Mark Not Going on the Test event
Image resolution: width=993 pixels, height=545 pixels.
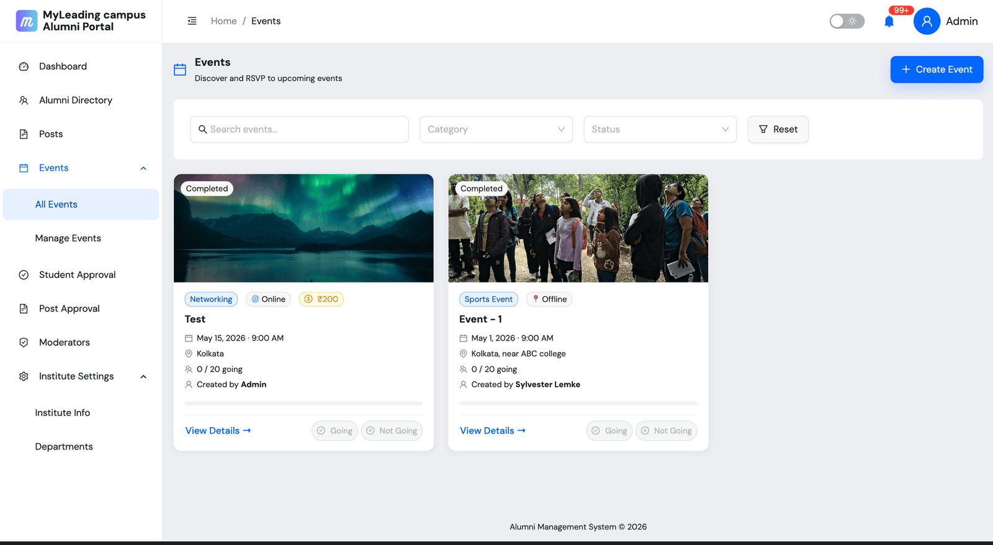[392, 431]
